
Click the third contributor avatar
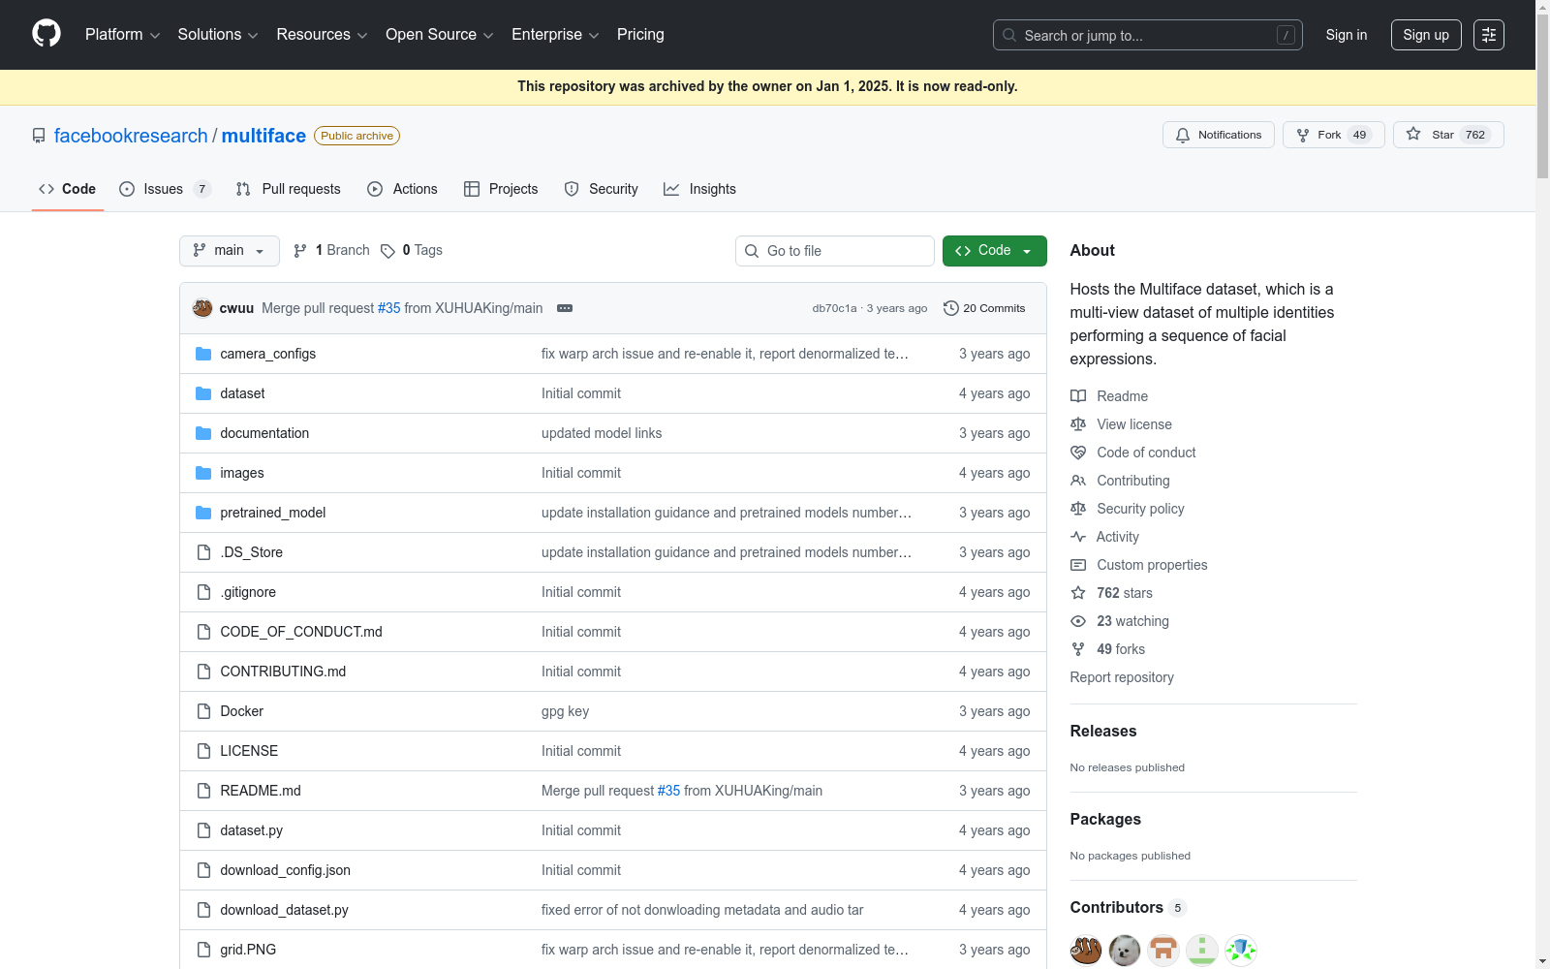[1163, 951]
